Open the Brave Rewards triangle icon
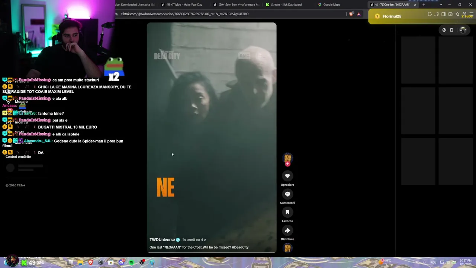The width and height of the screenshot is (476, 268). click(x=359, y=14)
